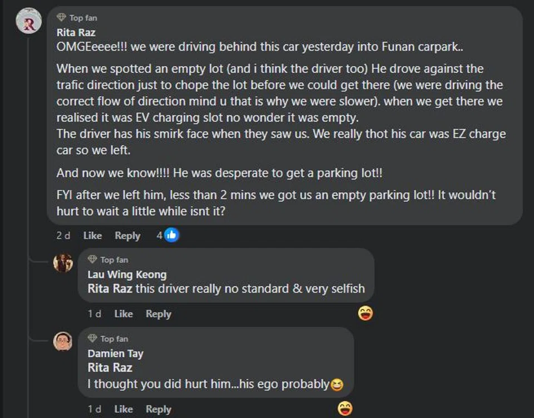534x418 pixels.
Task: Open Lau Wing Keong's profile name link
Action: click(x=127, y=275)
